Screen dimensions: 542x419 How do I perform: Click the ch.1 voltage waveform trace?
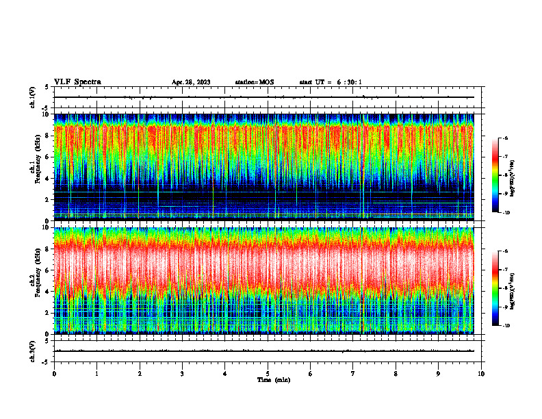pos(263,97)
